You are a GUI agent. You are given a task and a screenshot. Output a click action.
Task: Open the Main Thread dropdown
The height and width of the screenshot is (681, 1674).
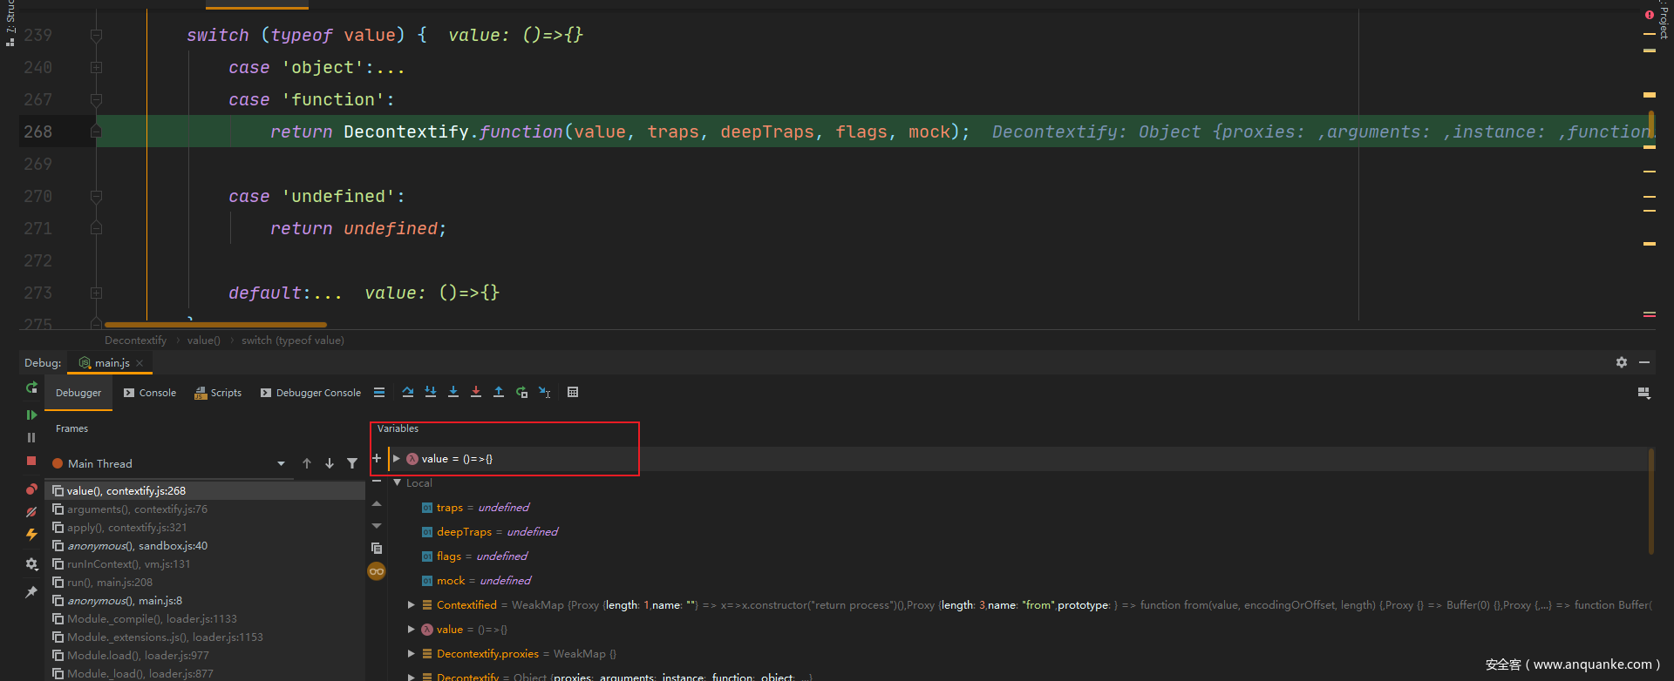pos(281,463)
